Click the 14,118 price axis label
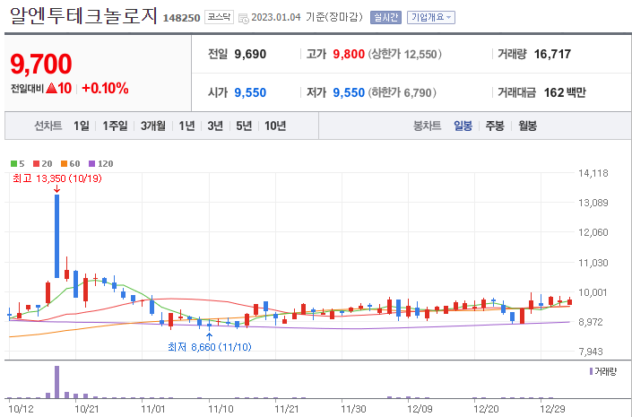Screen dimensions: 632x417 click(593, 173)
